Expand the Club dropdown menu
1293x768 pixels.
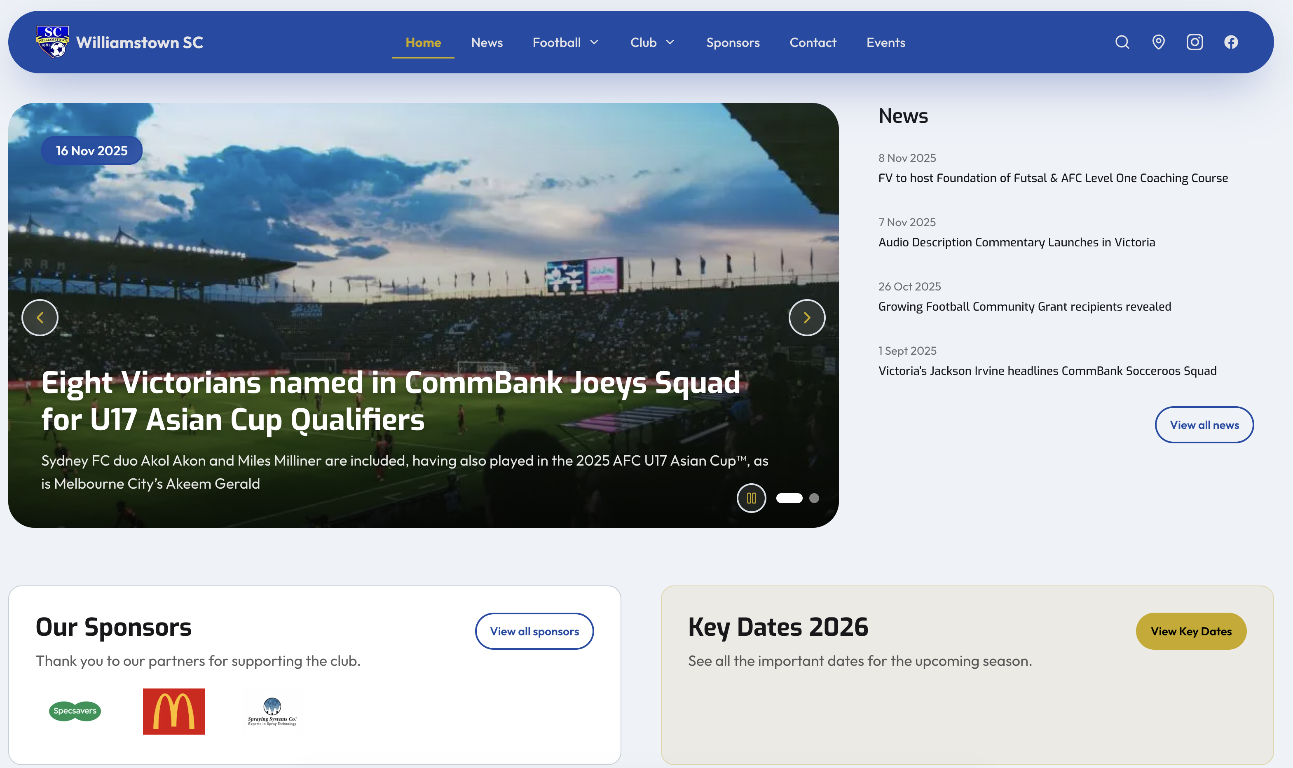click(652, 42)
